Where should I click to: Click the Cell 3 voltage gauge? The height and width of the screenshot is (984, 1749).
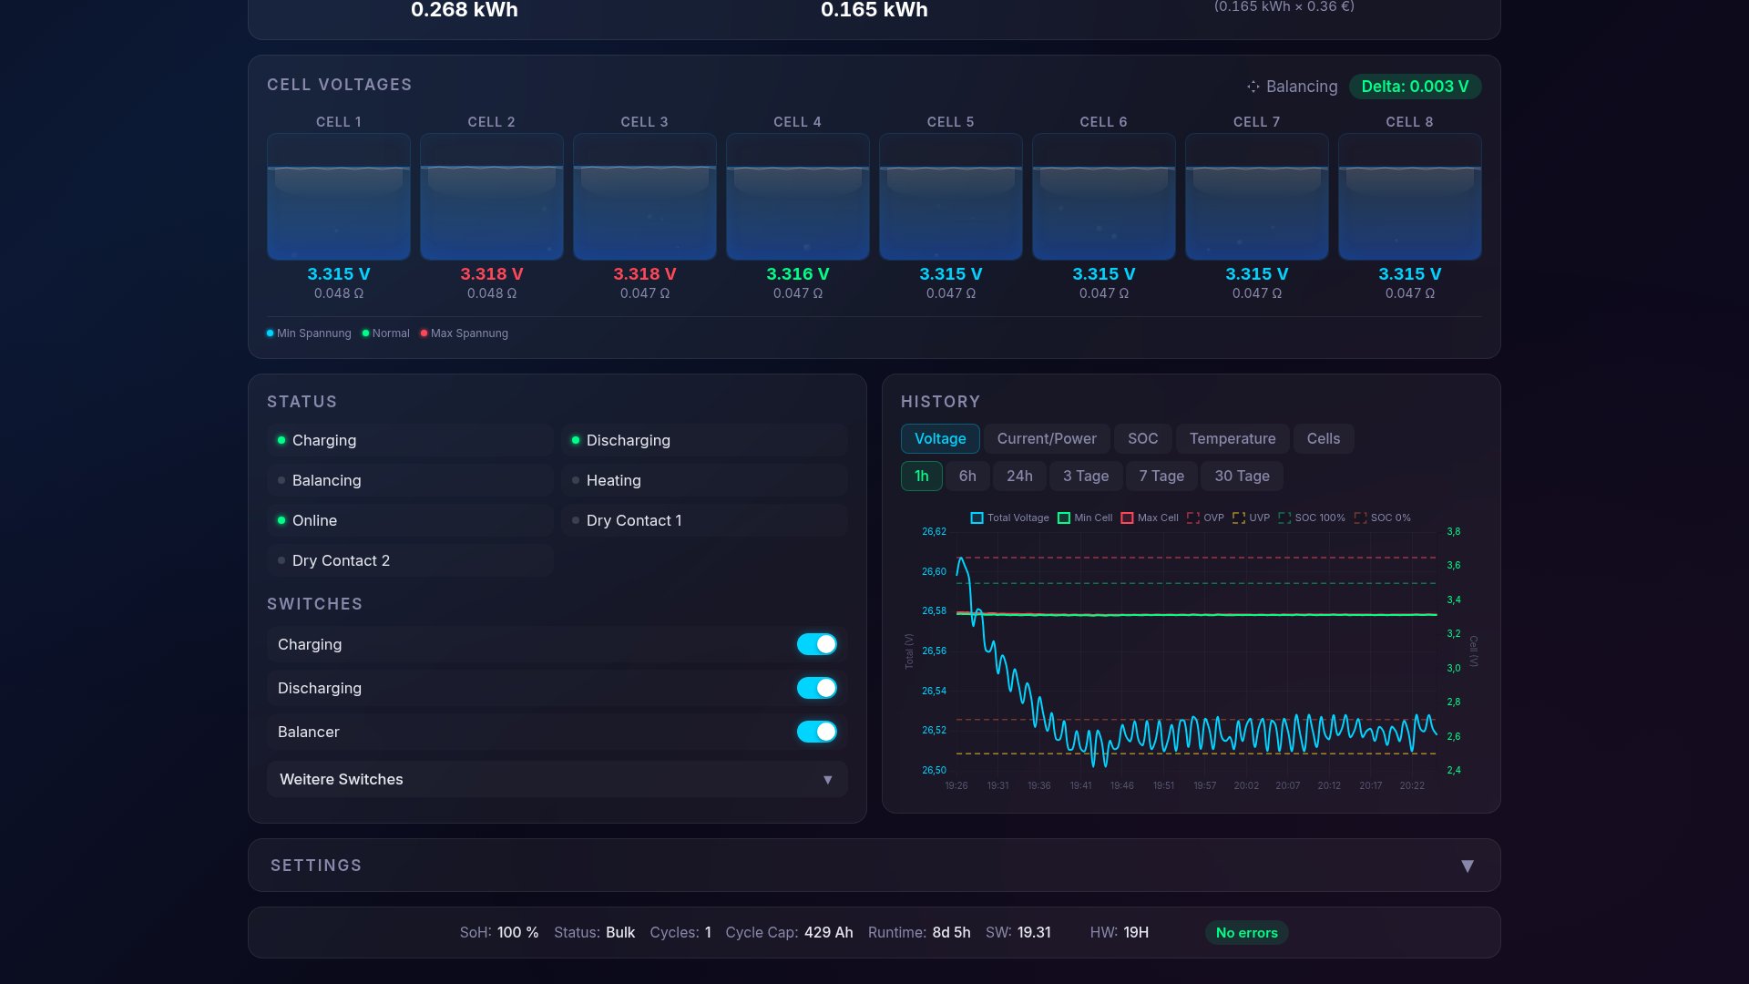click(x=645, y=197)
